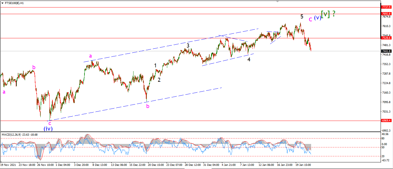Select the blue (iv) wave label
Image resolution: width=393 pixels, height=169 pixels.
[48, 129]
